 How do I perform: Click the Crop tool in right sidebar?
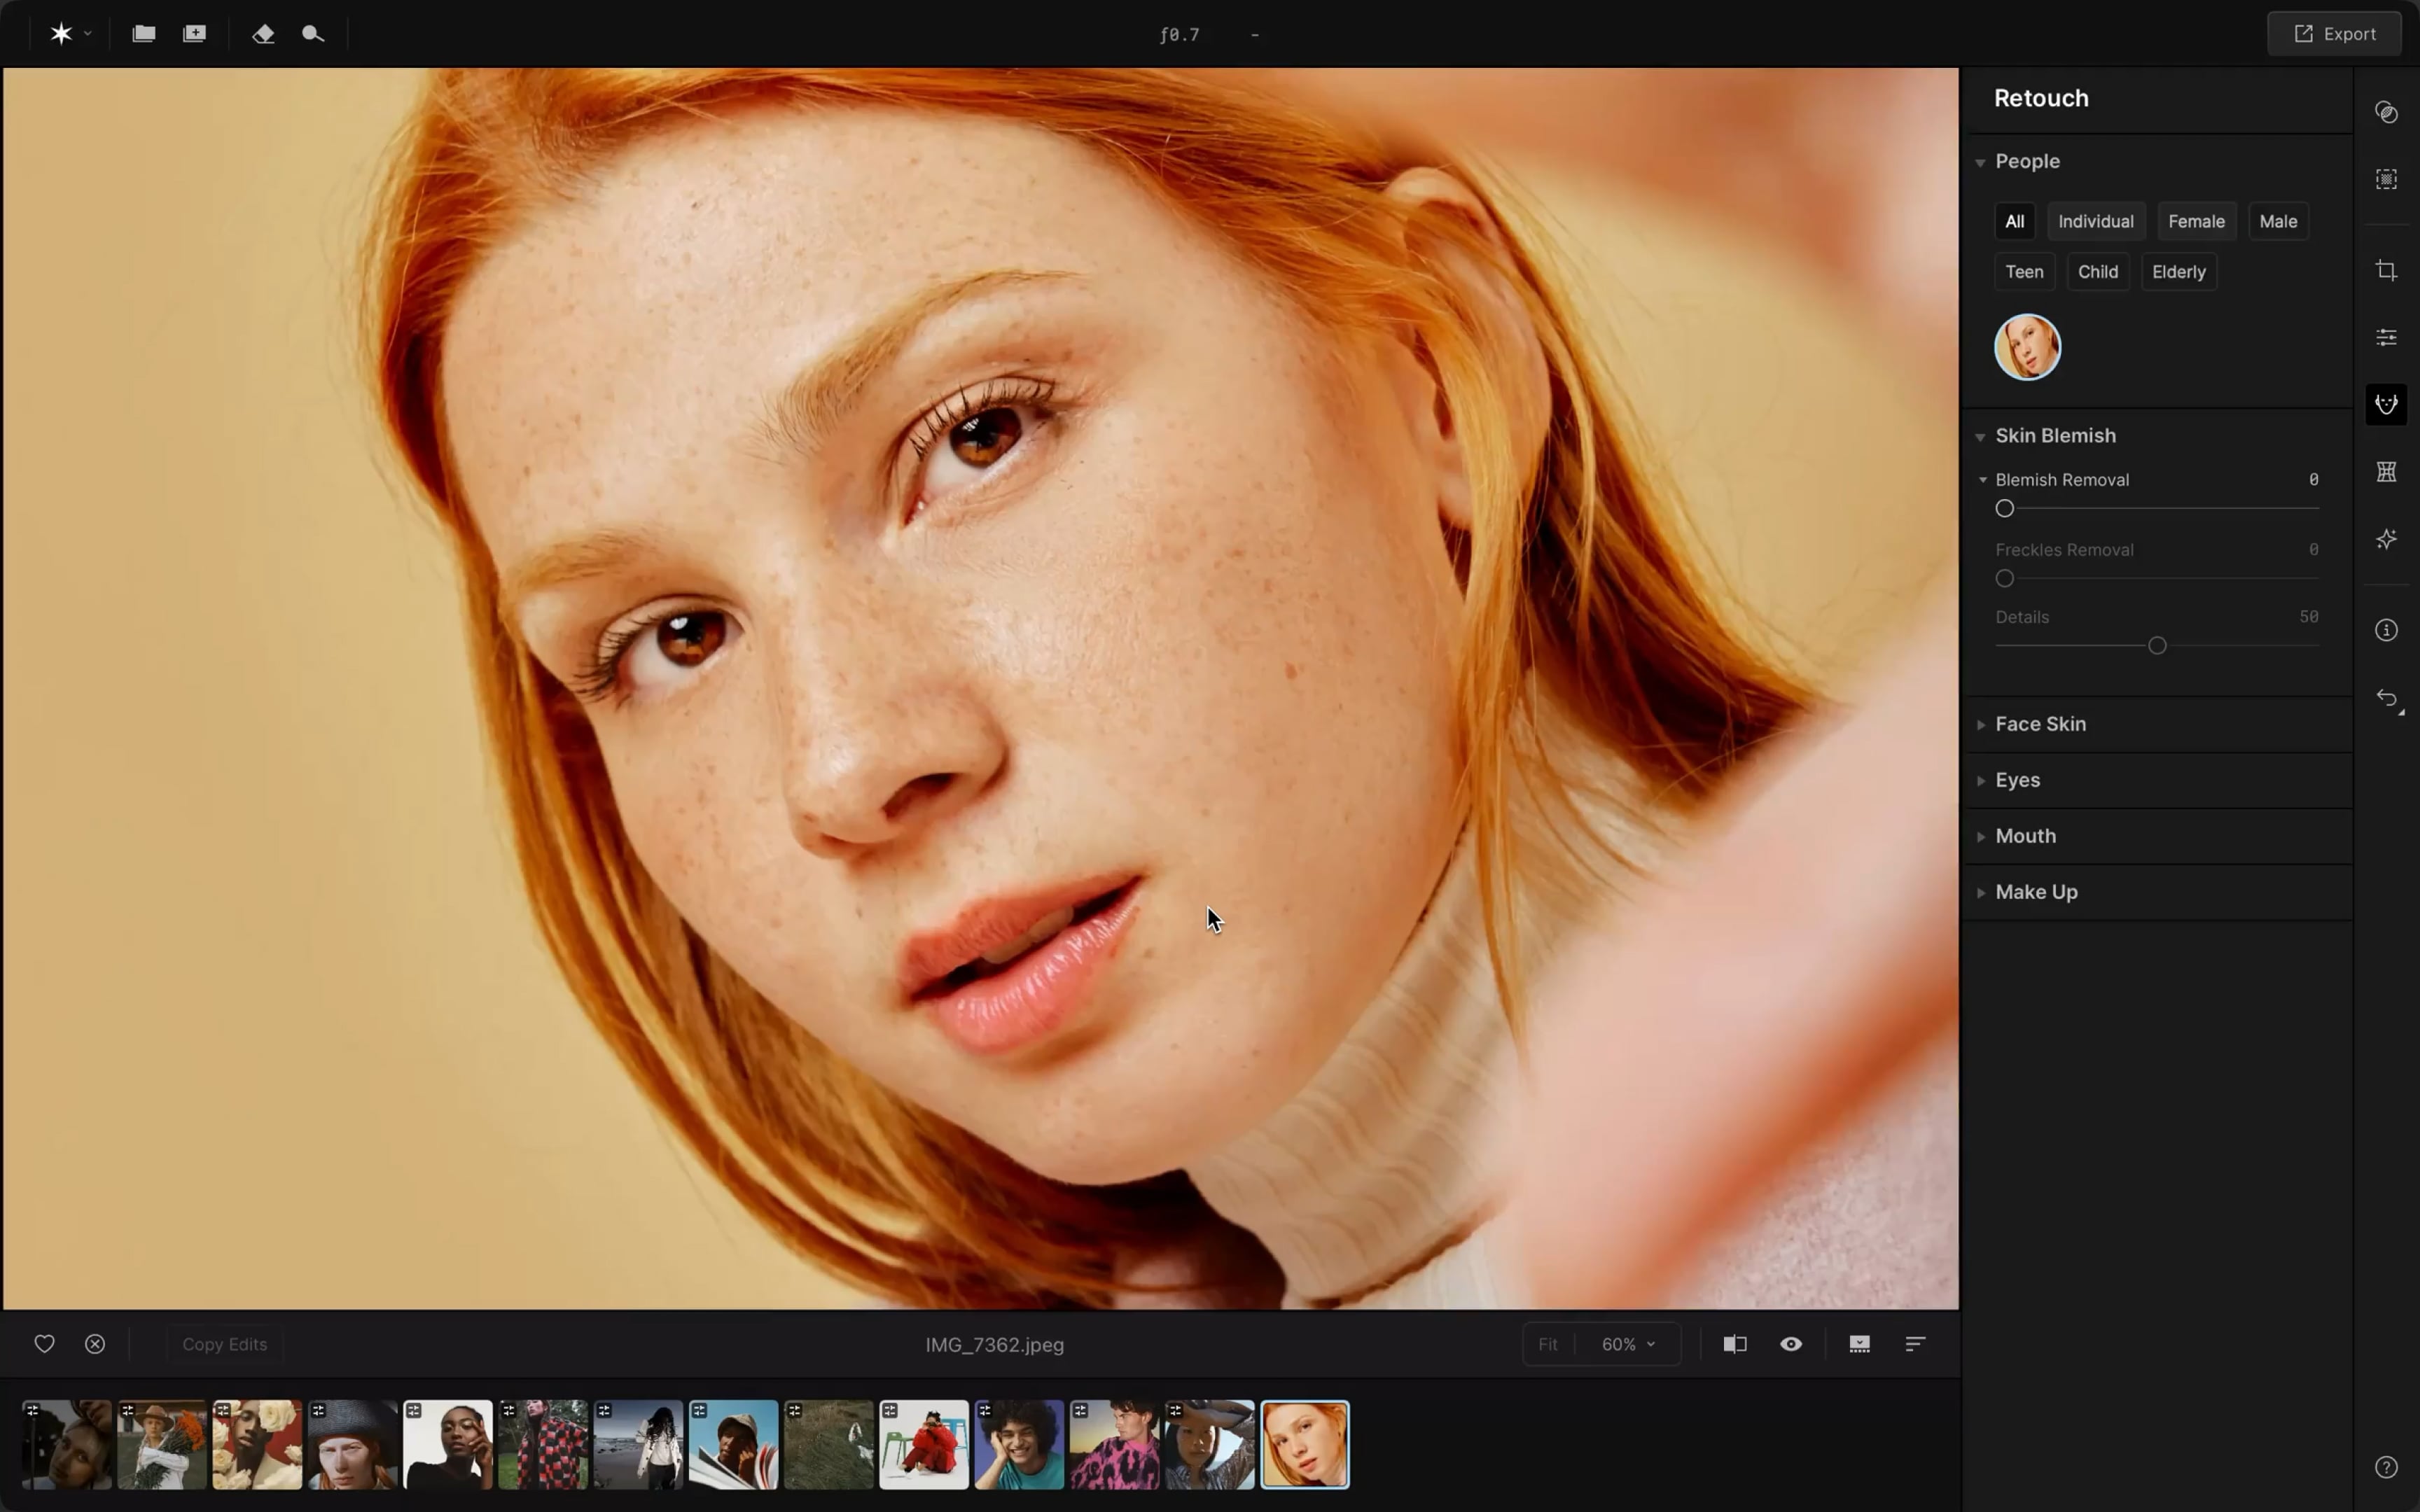(2386, 271)
